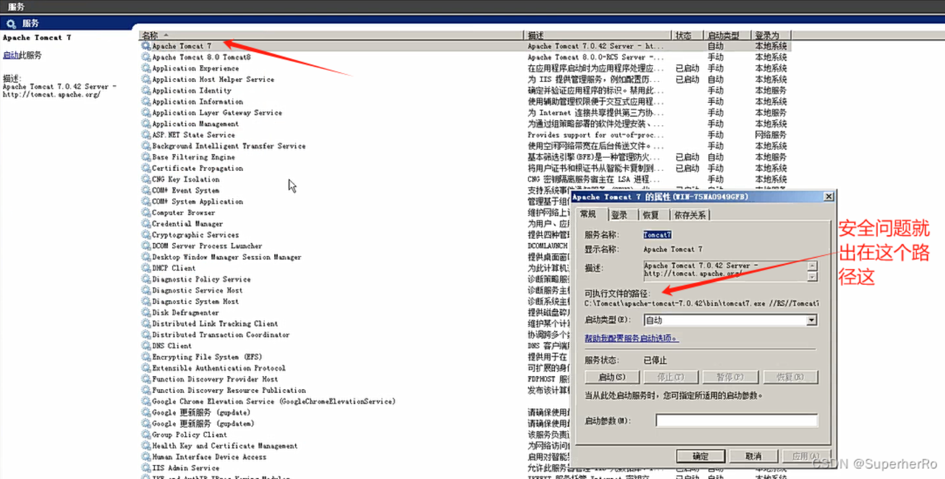Click the Services magnifier icon in header
The image size is (945, 479).
[11, 23]
